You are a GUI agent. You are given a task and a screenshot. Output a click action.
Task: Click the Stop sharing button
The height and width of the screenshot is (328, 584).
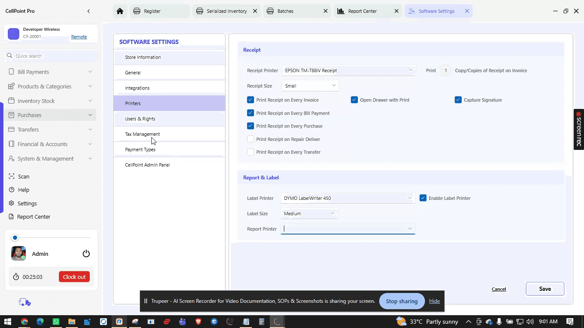402,301
